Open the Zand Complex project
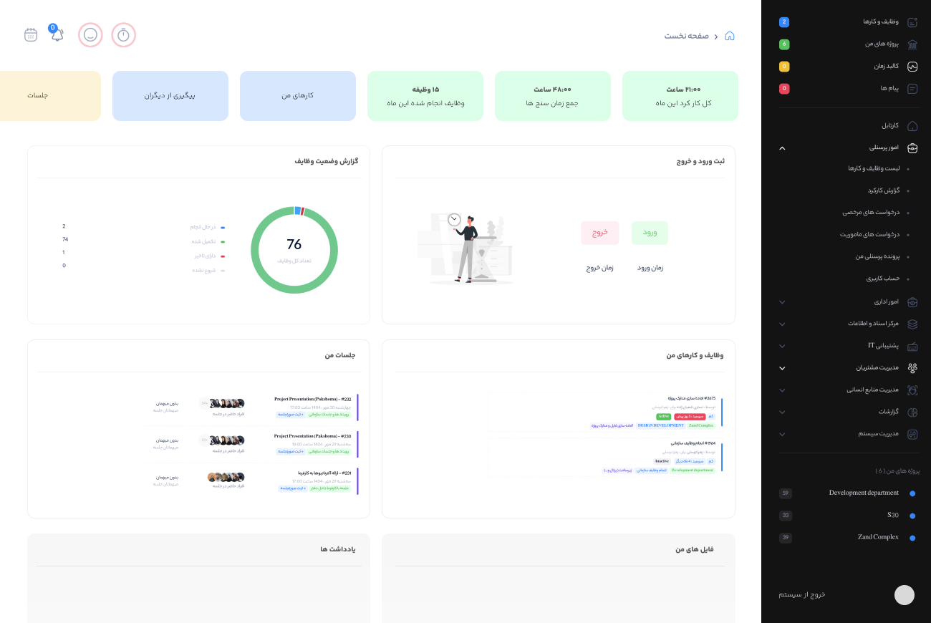Image resolution: width=931 pixels, height=623 pixels. click(877, 537)
